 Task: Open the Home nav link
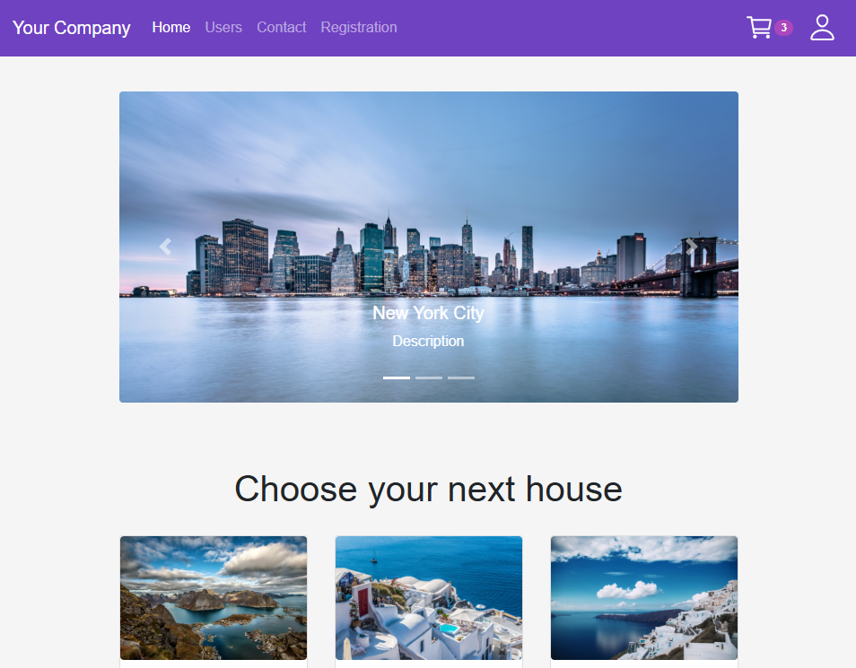coord(170,27)
